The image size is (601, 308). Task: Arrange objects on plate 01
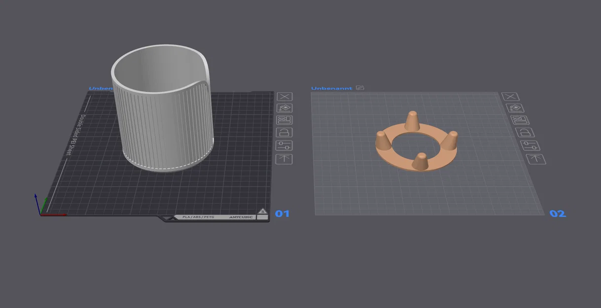(x=284, y=120)
